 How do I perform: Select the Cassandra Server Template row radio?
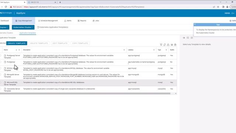(x=0, y=89)
